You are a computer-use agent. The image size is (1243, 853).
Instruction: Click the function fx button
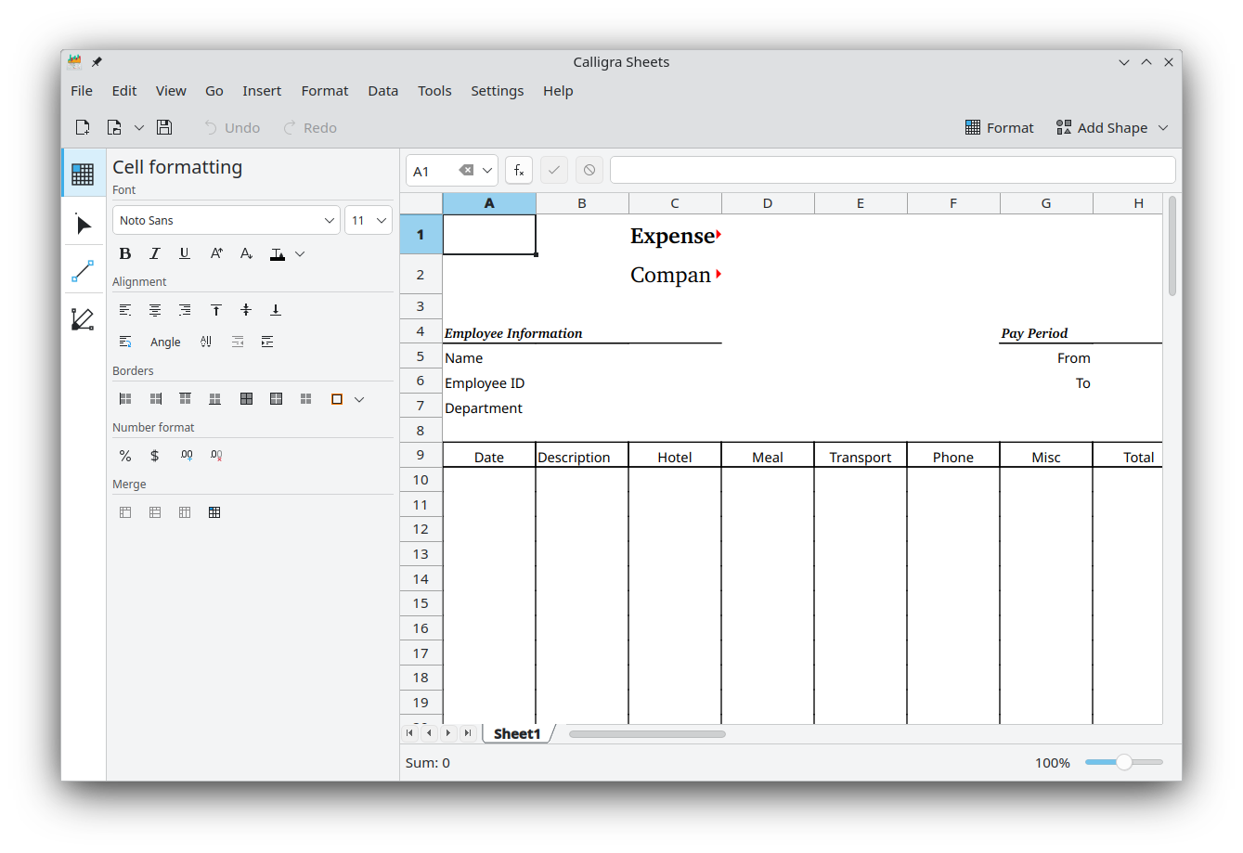coord(519,171)
